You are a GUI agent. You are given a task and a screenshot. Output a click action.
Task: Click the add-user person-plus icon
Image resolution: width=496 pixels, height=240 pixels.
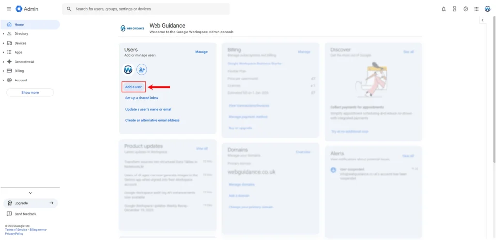click(x=142, y=69)
